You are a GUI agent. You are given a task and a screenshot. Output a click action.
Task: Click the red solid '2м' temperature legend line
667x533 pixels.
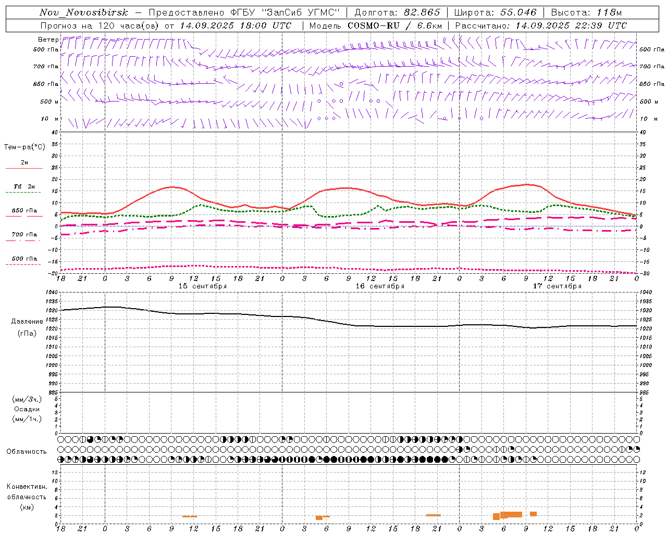[24, 168]
